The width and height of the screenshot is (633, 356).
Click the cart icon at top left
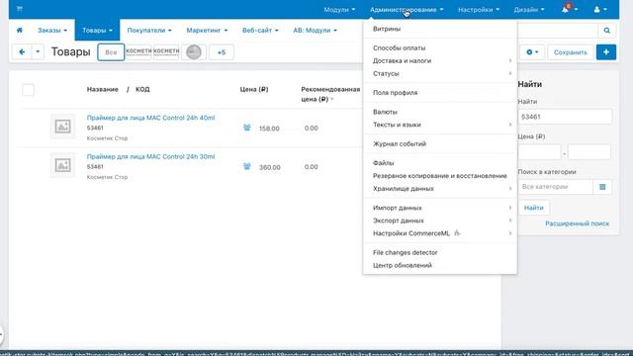pos(20,9)
